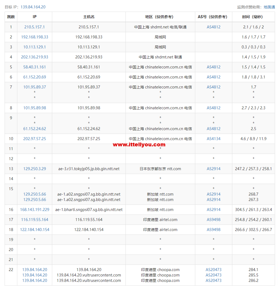The width and height of the screenshot is (278, 290).
Task: Click the 地面通 sponsor link
Action: pos(269,7)
